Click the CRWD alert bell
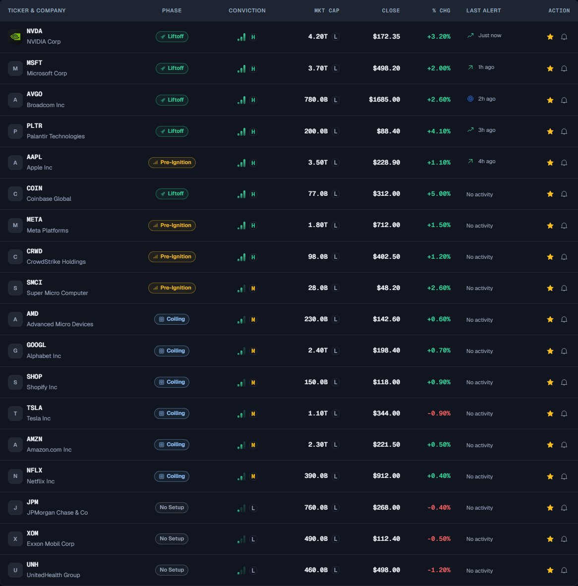Screen dimensions: 578x586 564,257
